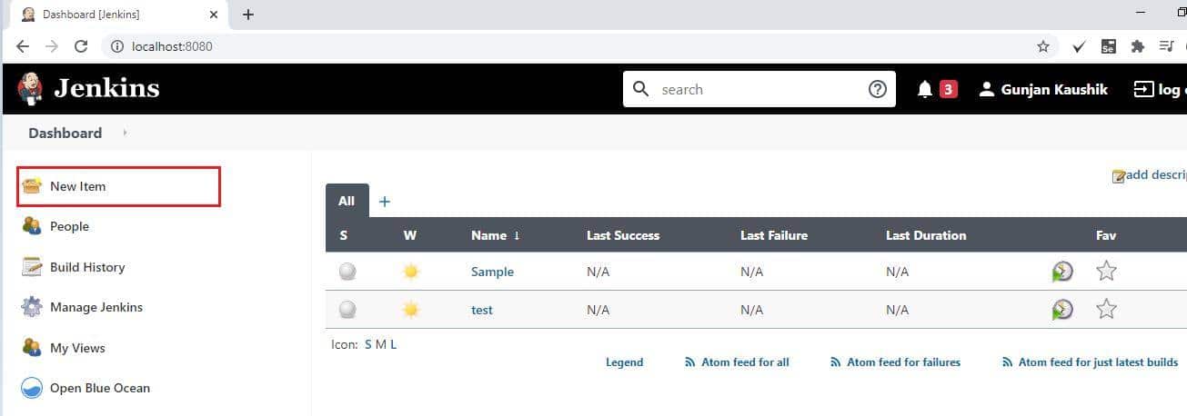Expand the Dashboard breadcrumb arrow
The width and height of the screenshot is (1187, 416).
(x=125, y=133)
